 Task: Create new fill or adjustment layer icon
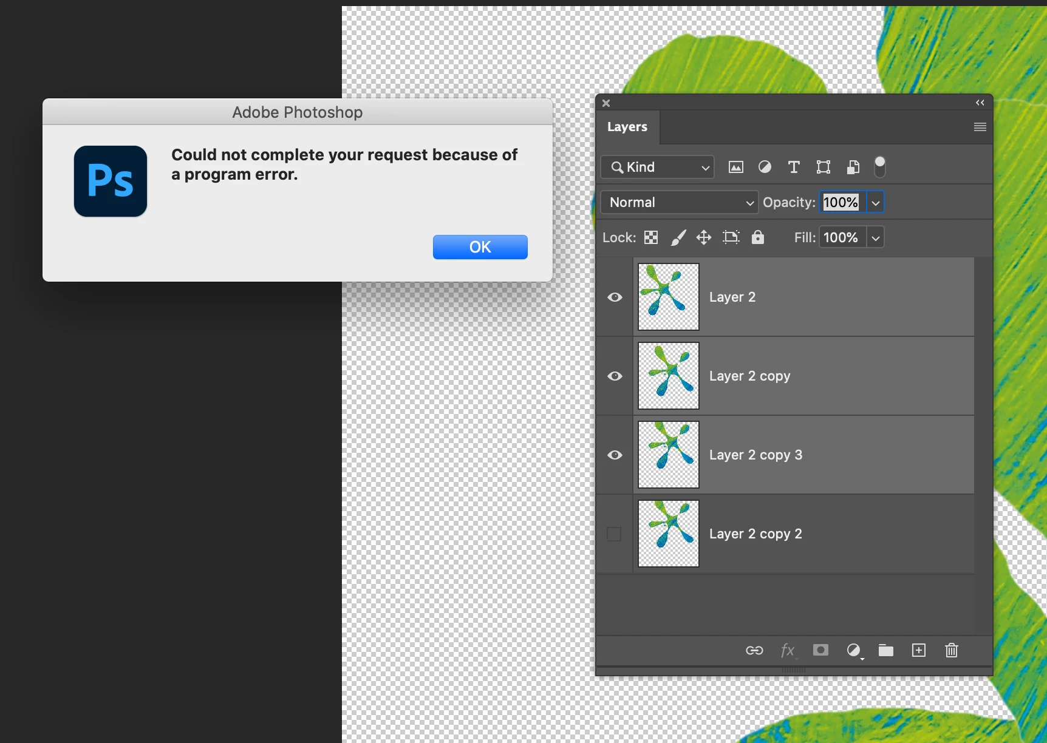tap(854, 651)
